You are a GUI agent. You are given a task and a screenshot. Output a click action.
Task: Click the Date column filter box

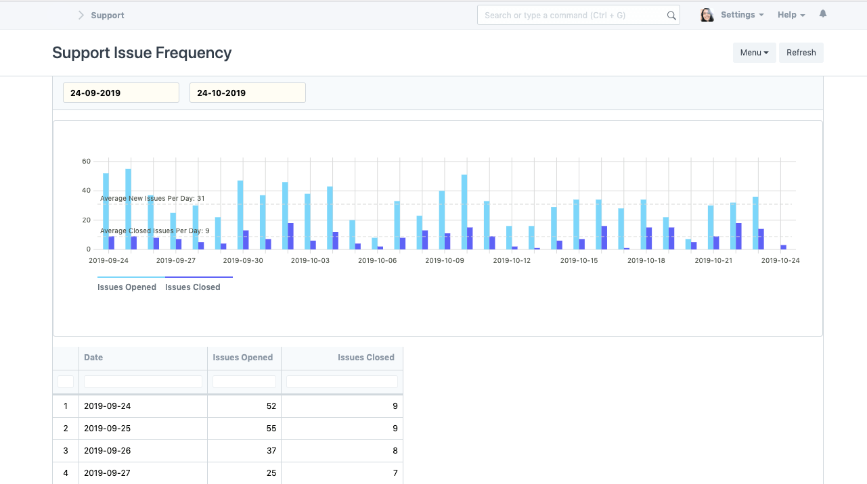[x=143, y=382]
